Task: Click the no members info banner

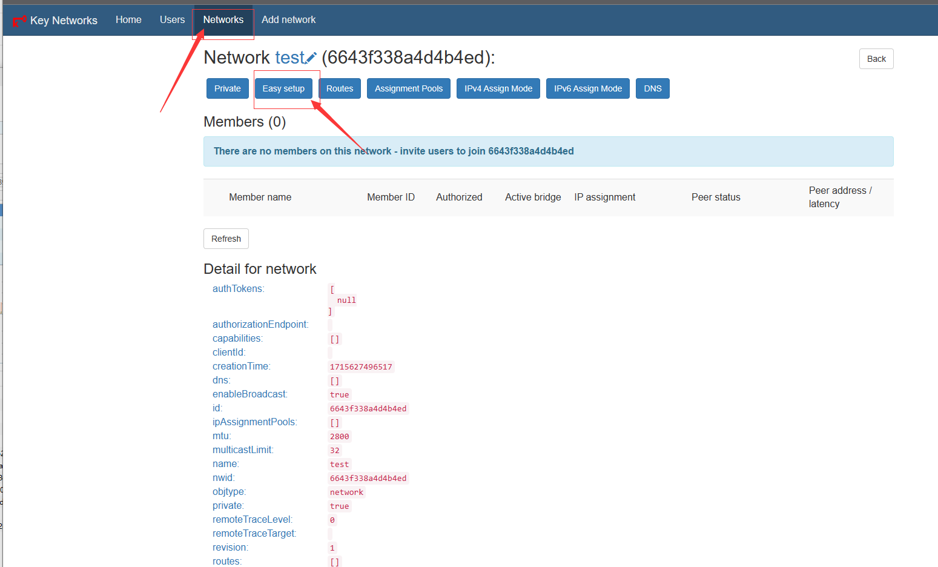Action: click(548, 151)
